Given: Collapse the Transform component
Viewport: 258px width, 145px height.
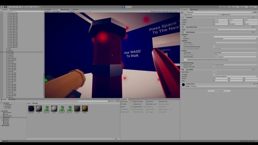Looking at the screenshot, I should click(182, 17).
